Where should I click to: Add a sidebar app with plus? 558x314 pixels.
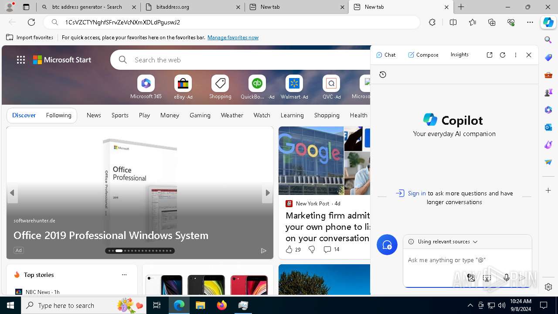548,191
